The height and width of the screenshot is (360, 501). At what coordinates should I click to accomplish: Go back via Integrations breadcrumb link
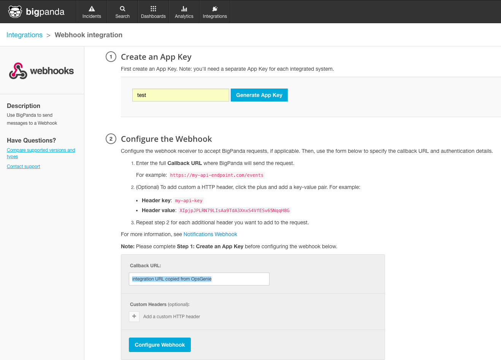(24, 35)
